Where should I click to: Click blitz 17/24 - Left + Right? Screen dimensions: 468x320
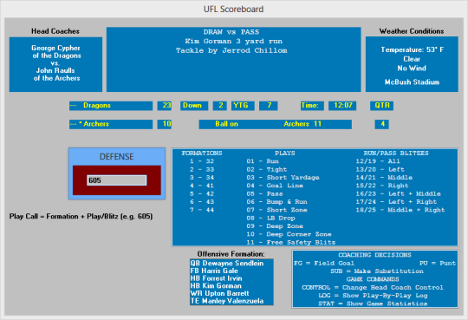point(396,202)
